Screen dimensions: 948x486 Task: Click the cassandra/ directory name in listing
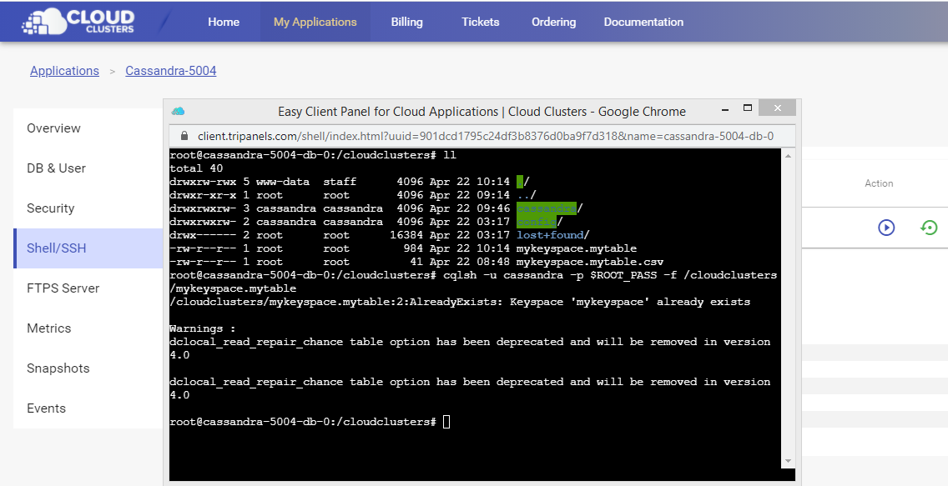click(x=550, y=208)
